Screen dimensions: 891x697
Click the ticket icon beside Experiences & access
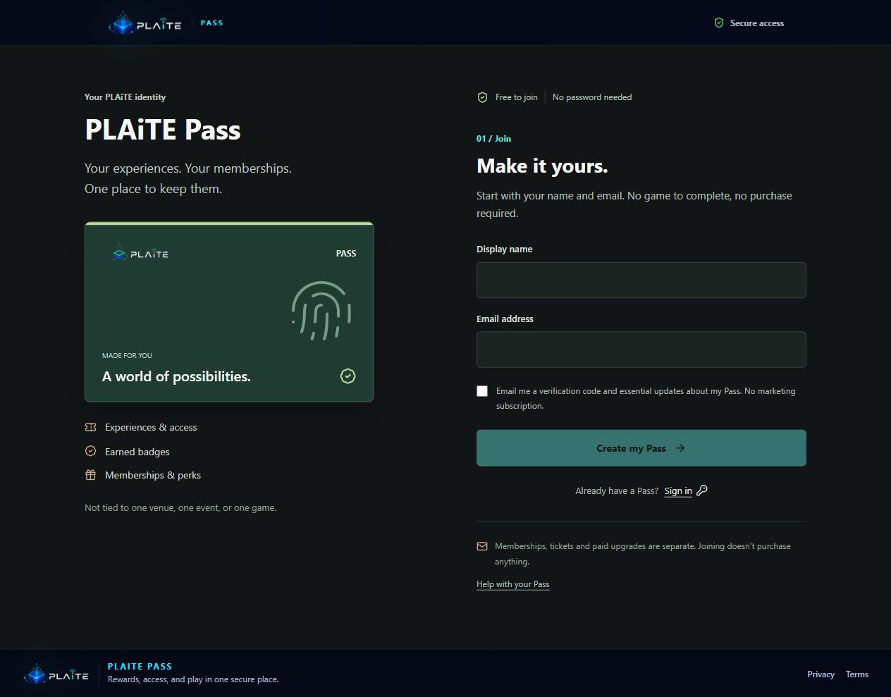(x=90, y=427)
